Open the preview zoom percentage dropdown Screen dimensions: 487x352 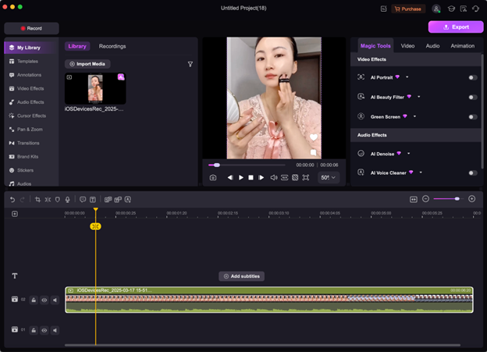point(329,177)
